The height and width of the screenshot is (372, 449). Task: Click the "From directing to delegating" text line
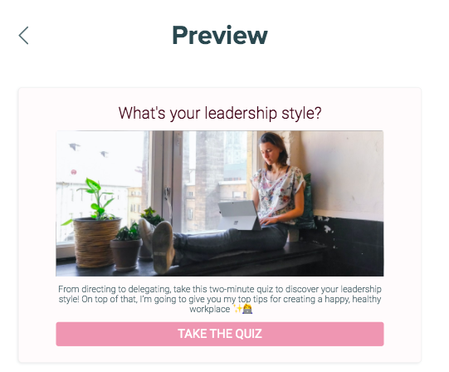(x=220, y=289)
